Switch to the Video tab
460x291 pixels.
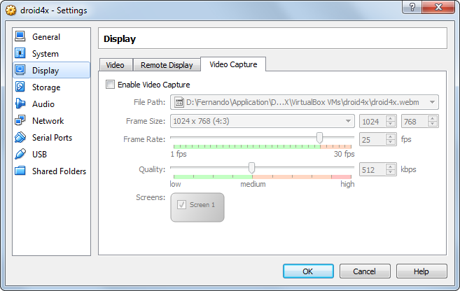point(116,65)
